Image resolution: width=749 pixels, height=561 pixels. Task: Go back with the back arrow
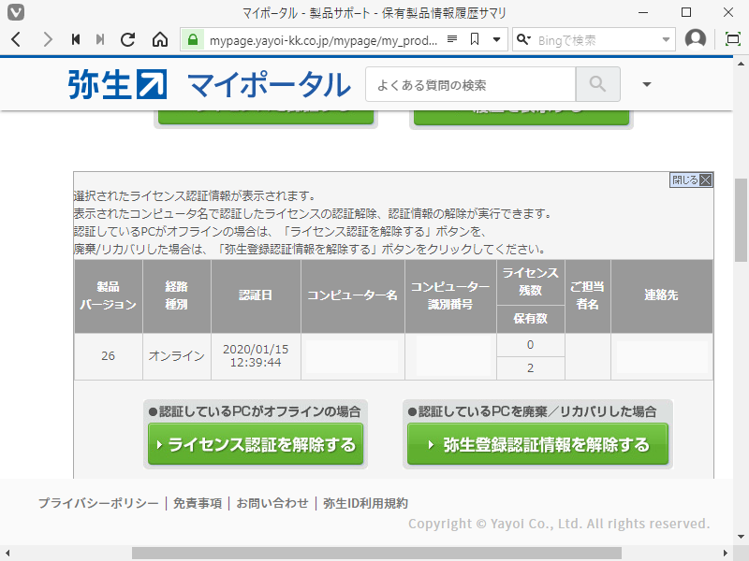pos(16,39)
